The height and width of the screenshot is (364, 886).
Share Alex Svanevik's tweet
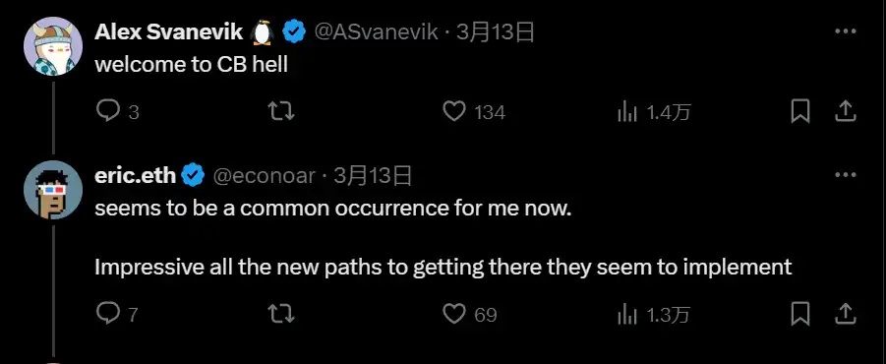tap(845, 112)
